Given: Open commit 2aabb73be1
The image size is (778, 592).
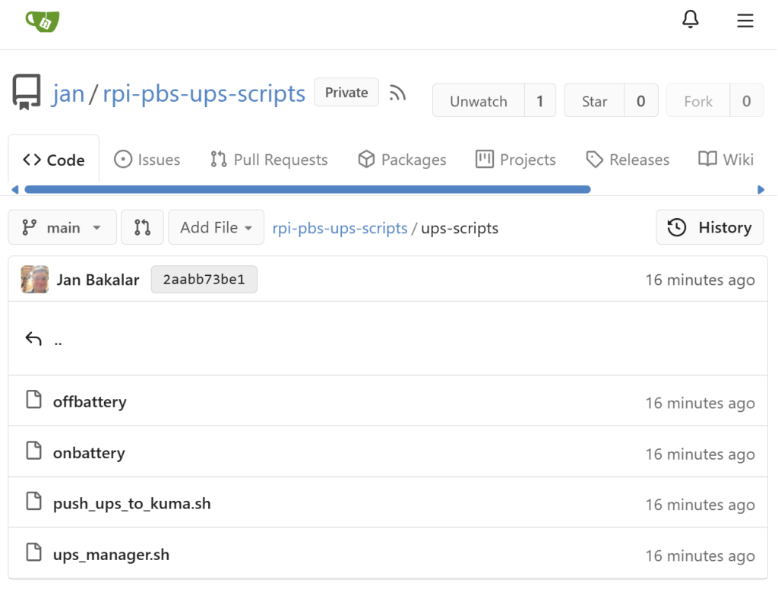Looking at the screenshot, I should click(x=204, y=279).
